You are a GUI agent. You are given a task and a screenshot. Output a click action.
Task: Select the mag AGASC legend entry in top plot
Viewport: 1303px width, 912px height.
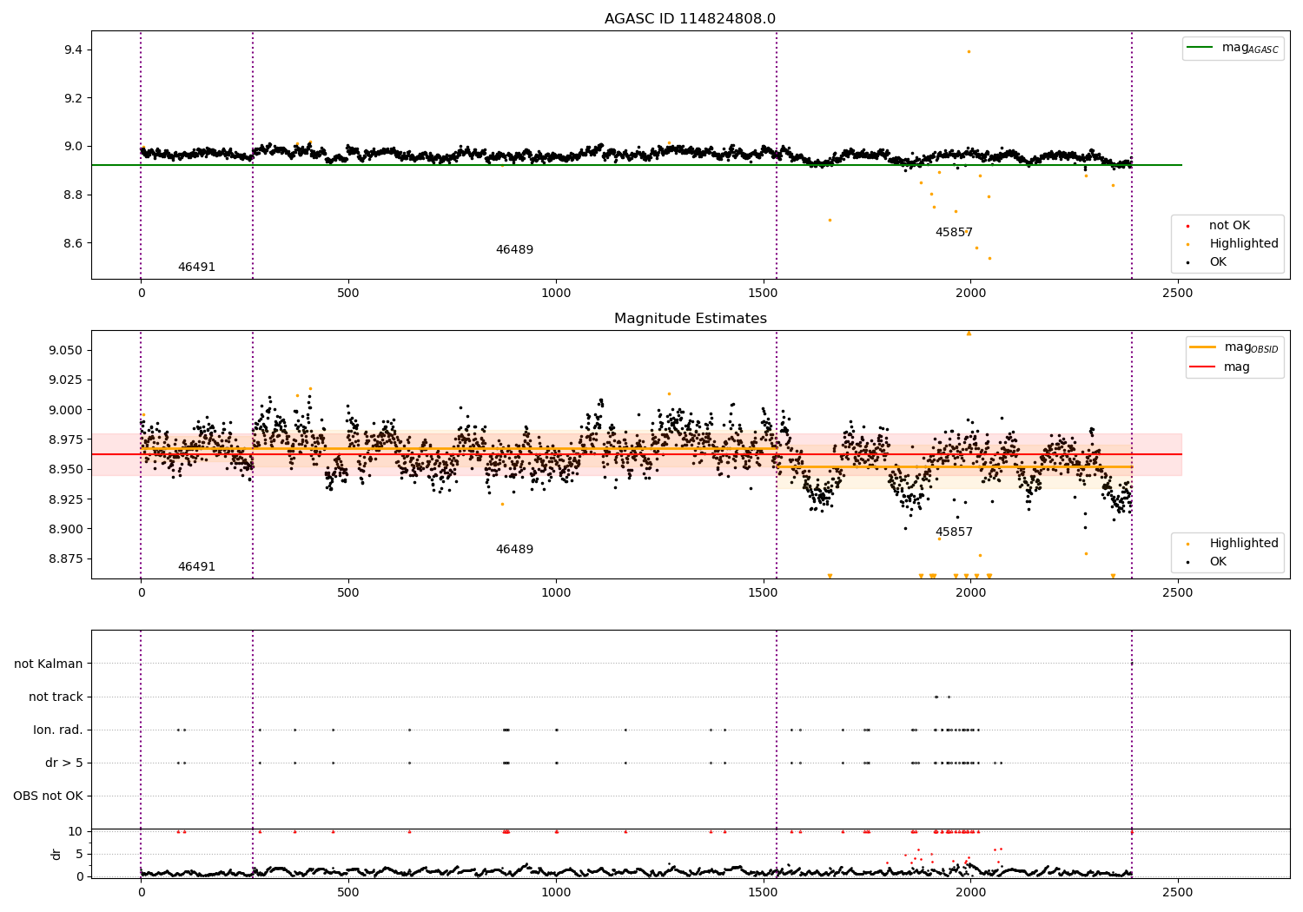(x=1233, y=48)
